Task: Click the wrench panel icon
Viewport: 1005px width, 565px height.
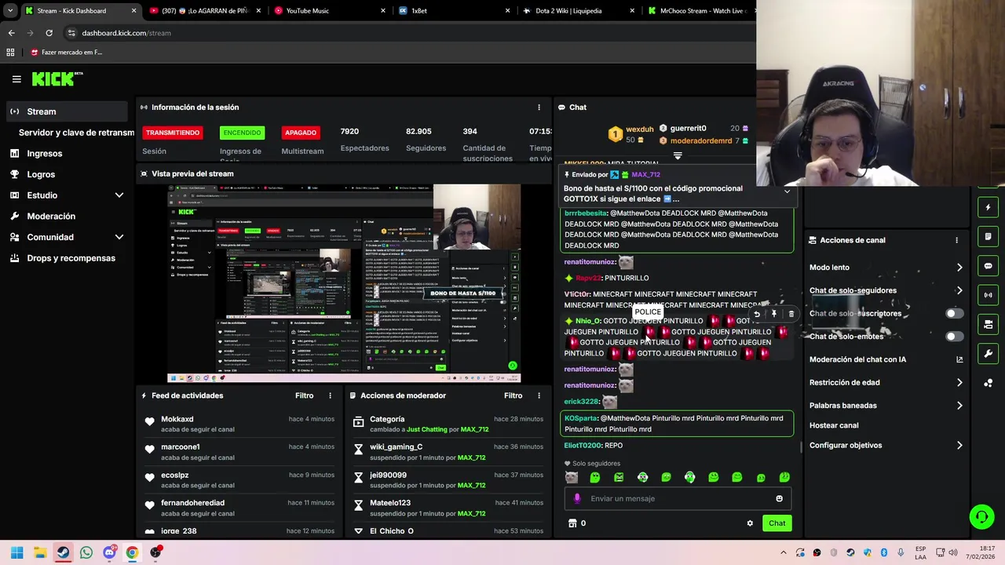Action: click(988, 354)
